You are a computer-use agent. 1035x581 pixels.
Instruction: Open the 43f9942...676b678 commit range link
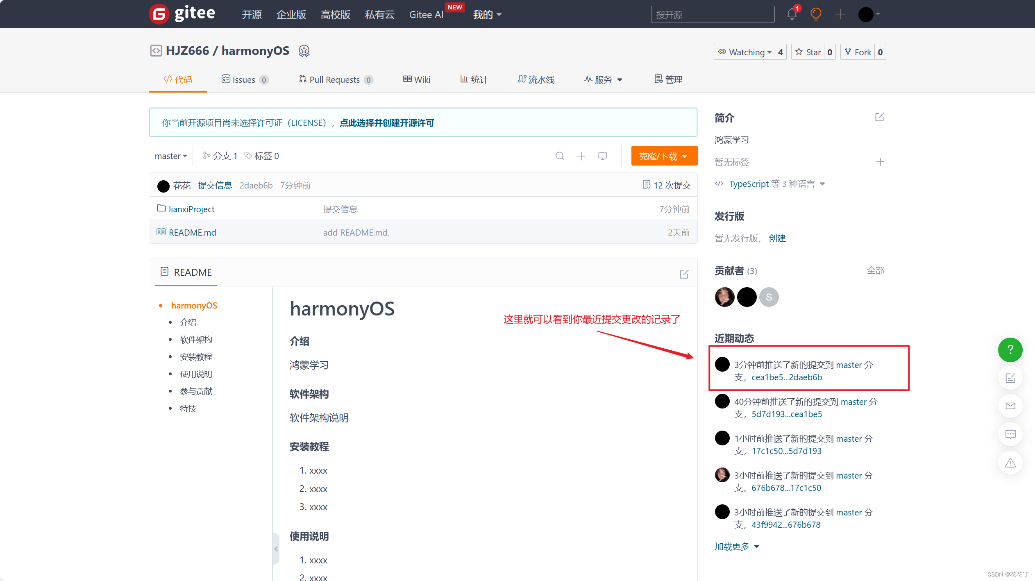pos(786,525)
